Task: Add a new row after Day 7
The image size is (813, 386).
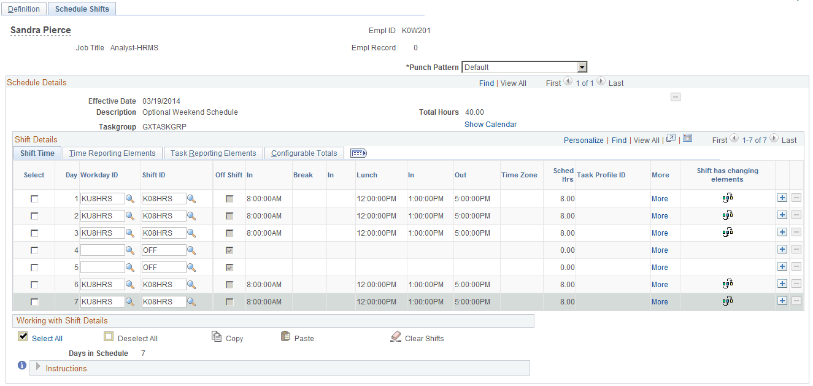Action: click(782, 301)
